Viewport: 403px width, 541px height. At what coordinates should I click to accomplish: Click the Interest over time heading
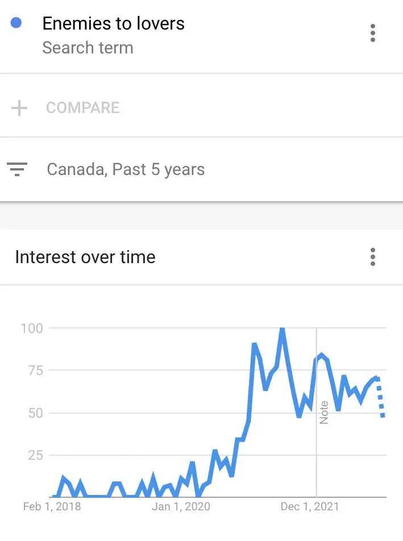[85, 257]
